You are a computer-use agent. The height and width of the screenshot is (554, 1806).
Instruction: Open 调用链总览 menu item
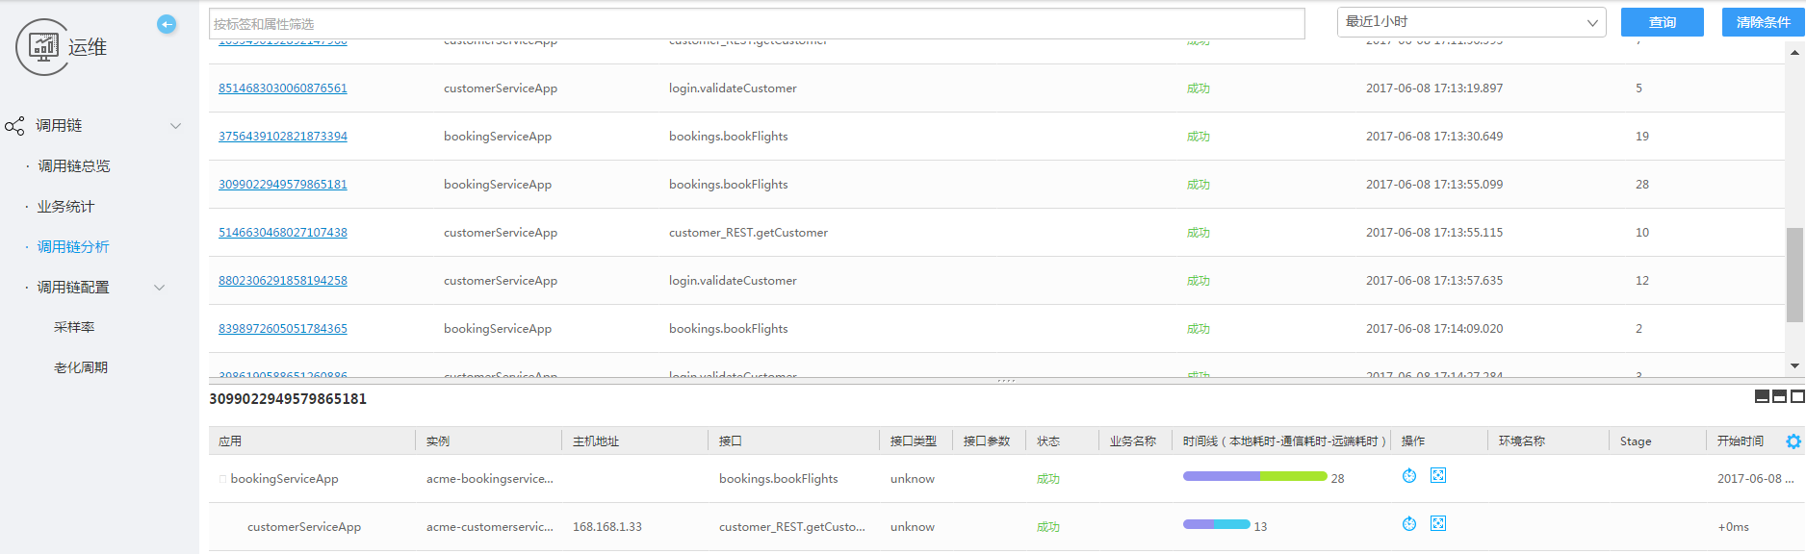(x=73, y=166)
